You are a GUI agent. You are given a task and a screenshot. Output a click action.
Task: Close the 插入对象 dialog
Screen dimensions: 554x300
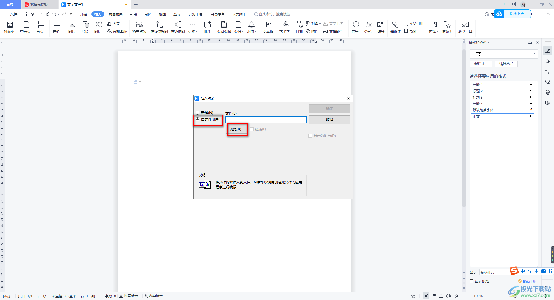tap(348, 98)
